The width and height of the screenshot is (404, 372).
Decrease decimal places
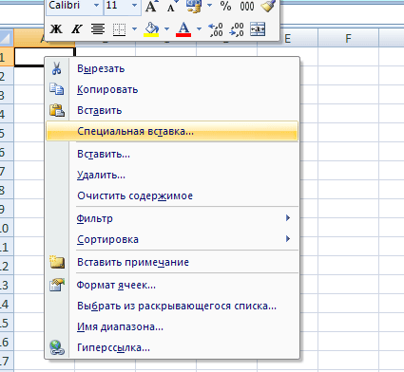[x=237, y=29]
